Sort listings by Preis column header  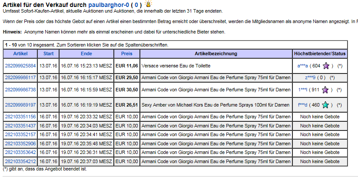click(x=127, y=54)
